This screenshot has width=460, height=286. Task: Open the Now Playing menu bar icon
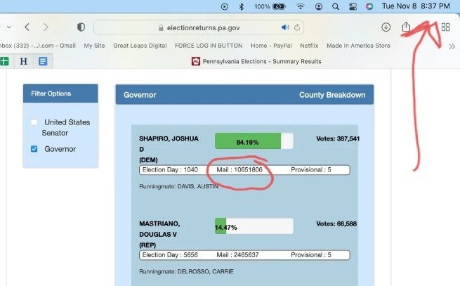(225, 6)
